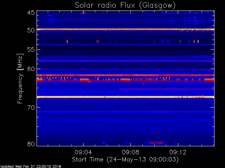Click the isolated red dot below the red band near 09:09

tap(143, 84)
